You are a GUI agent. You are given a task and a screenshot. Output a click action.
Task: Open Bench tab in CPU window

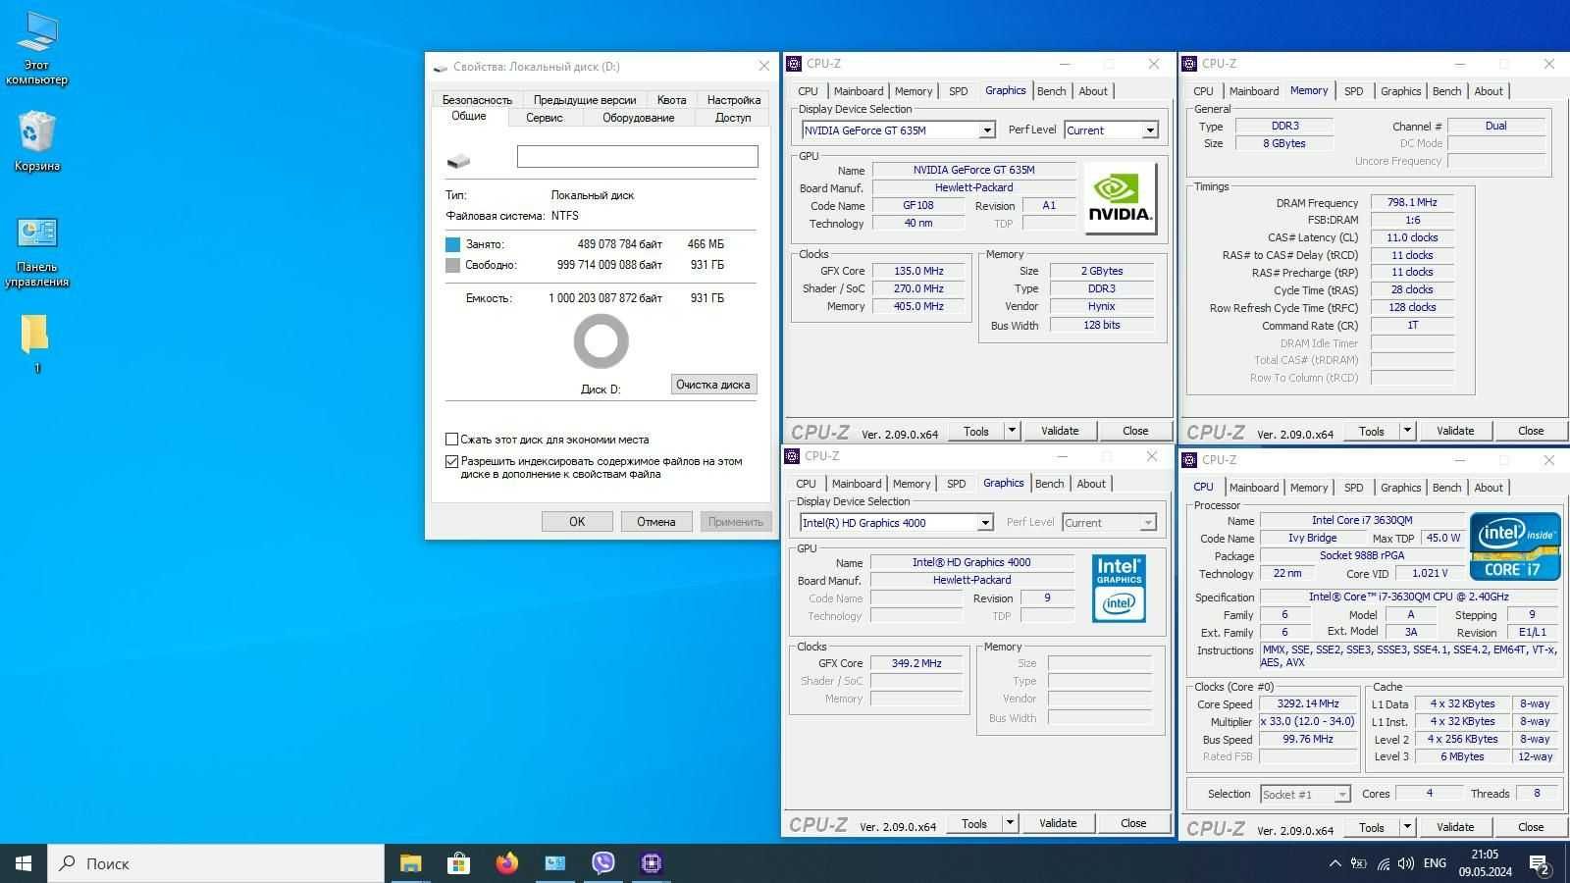tap(1447, 488)
